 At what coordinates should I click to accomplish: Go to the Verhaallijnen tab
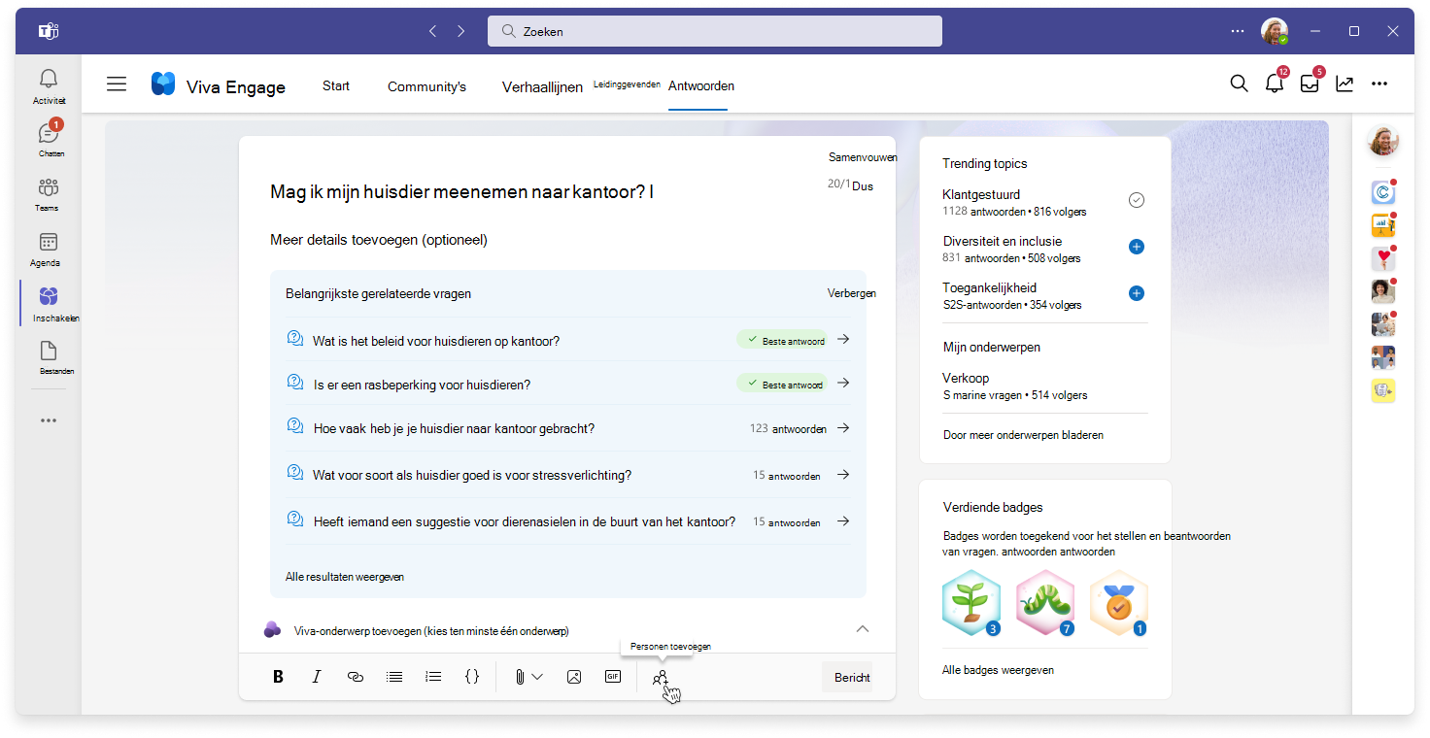pos(542,86)
